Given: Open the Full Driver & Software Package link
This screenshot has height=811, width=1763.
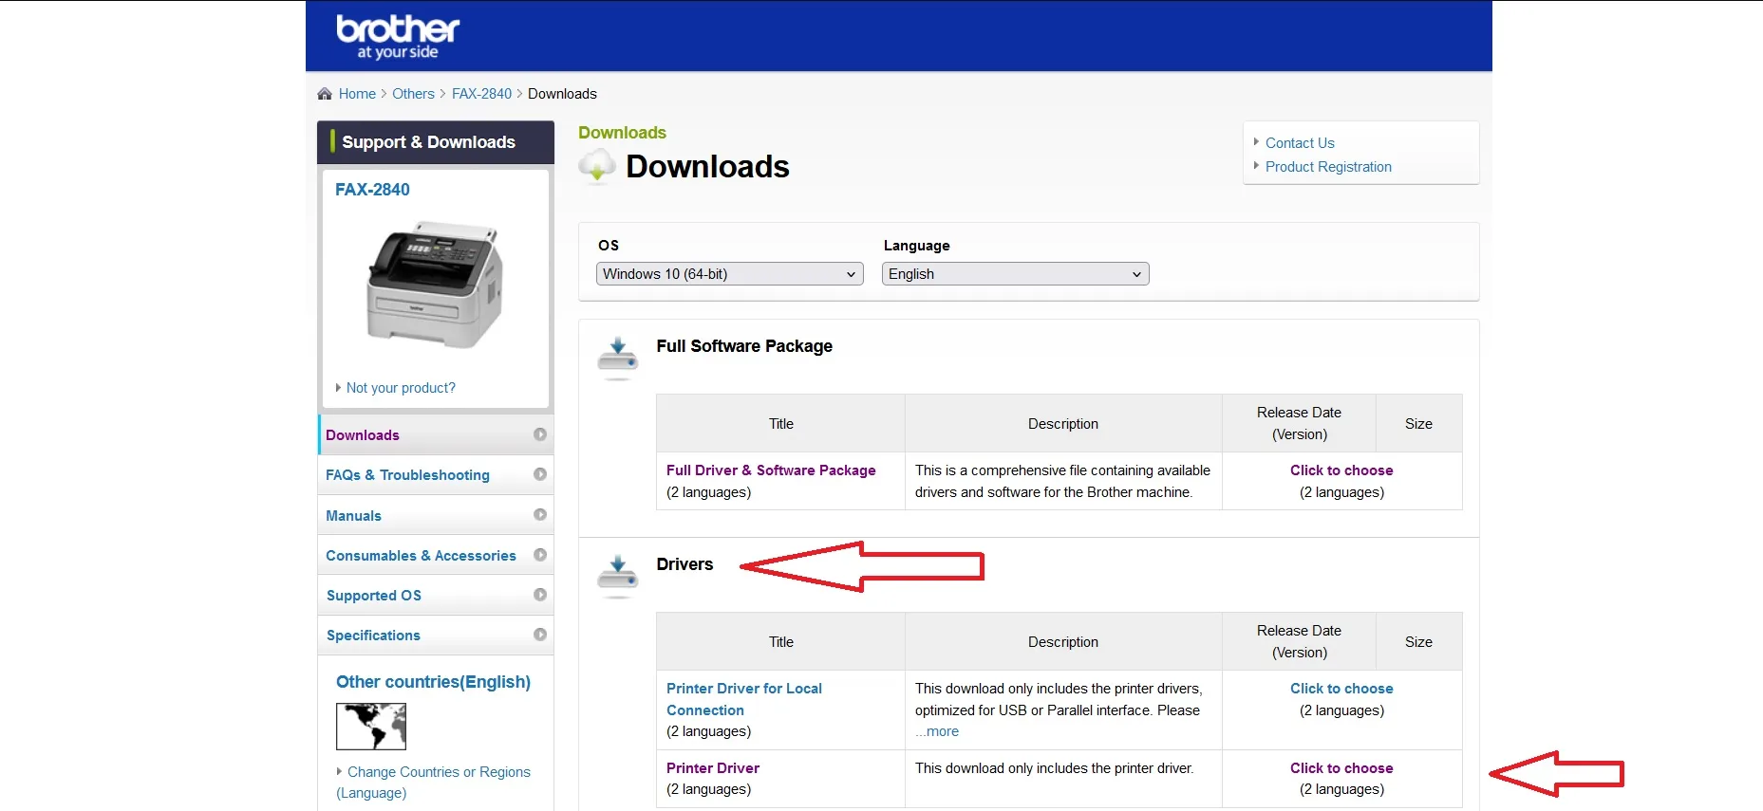Looking at the screenshot, I should pyautogui.click(x=771, y=470).
